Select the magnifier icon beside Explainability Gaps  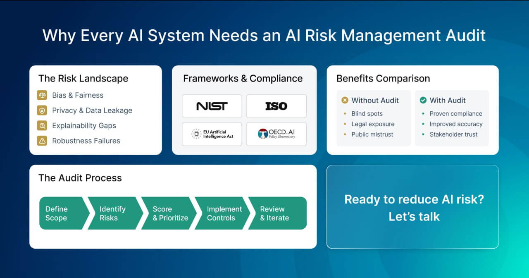[x=42, y=126]
